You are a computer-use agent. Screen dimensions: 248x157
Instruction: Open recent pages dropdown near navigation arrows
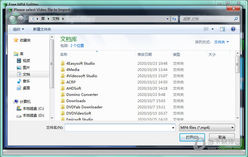(x=26, y=19)
